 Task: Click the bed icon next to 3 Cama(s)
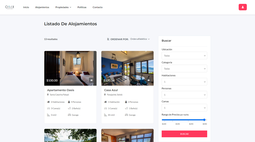[49, 108]
